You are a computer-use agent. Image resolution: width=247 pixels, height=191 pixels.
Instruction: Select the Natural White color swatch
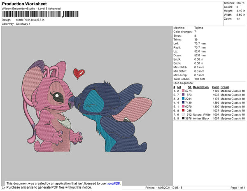tap(183, 114)
